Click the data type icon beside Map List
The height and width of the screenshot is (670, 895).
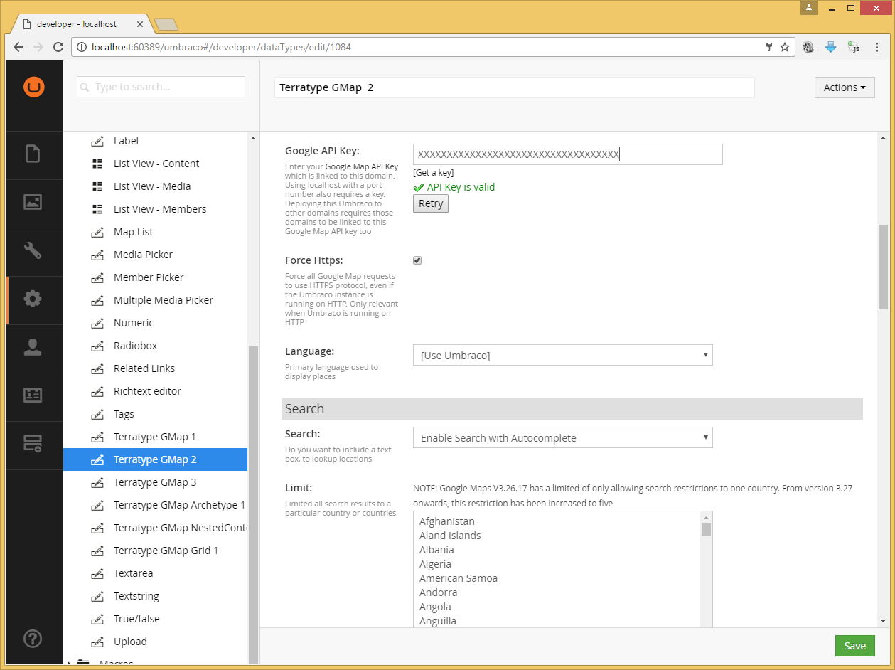pyautogui.click(x=98, y=232)
